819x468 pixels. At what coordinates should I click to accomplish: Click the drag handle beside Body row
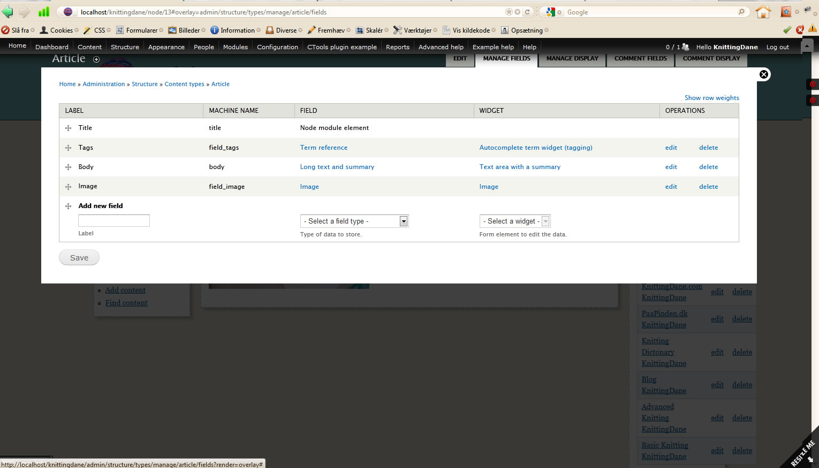68,167
